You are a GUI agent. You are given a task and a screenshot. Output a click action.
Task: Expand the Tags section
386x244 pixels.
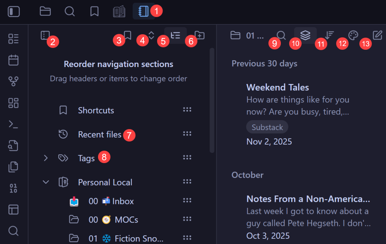tap(46, 158)
